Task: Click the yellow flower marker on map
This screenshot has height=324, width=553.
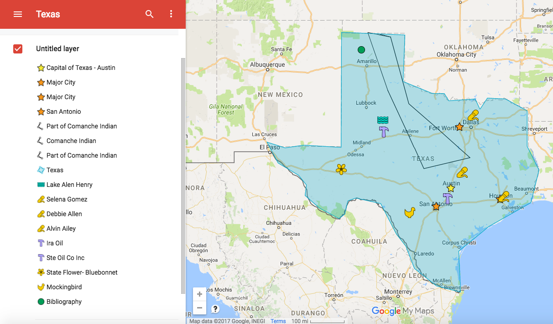Action: (x=341, y=169)
